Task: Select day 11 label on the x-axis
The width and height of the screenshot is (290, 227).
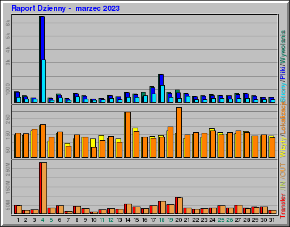Action: click(x=102, y=220)
